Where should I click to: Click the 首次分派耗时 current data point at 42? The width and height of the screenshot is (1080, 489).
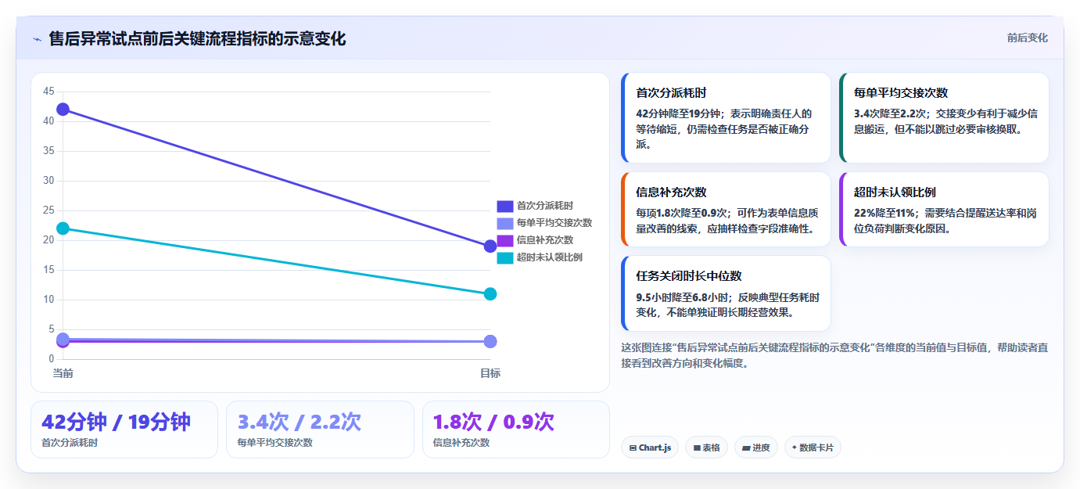pos(63,110)
